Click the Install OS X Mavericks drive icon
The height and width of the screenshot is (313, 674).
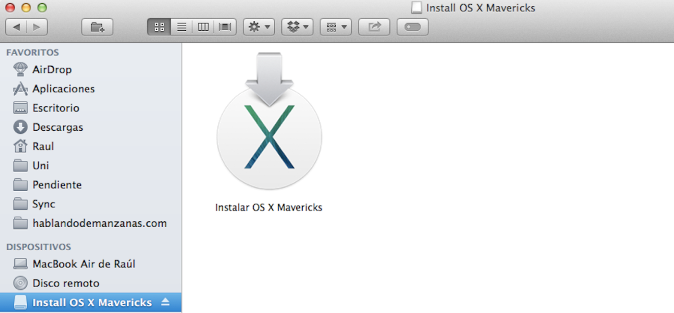click(20, 302)
